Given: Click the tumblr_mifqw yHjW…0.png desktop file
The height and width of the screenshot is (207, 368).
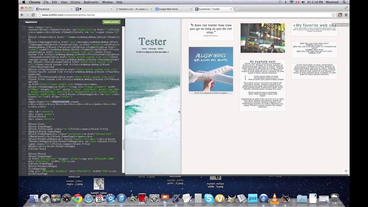Looking at the screenshot, I should click(215, 181).
